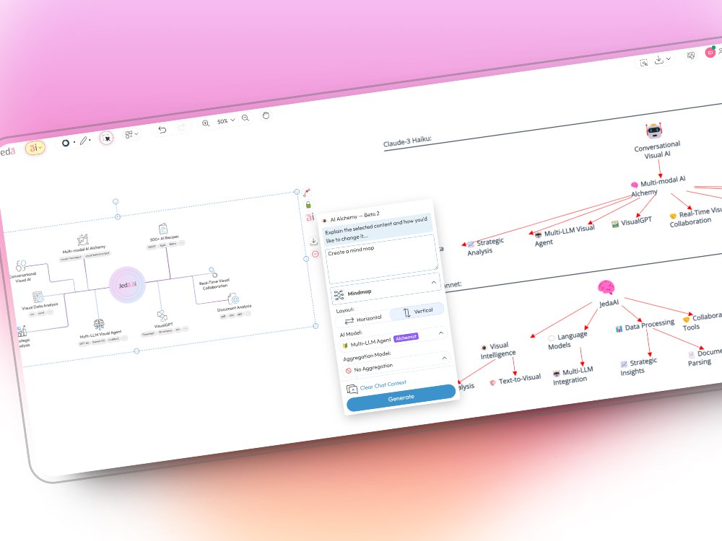Viewport: 722px width, 541px height.
Task: Click Clear Chat Context link
Action: (x=383, y=385)
